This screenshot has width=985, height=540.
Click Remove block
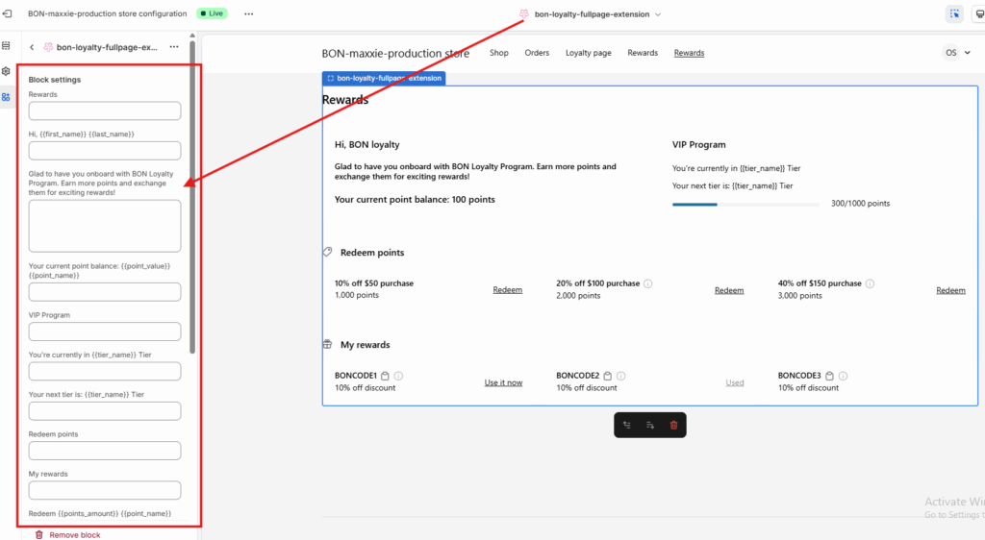click(75, 535)
